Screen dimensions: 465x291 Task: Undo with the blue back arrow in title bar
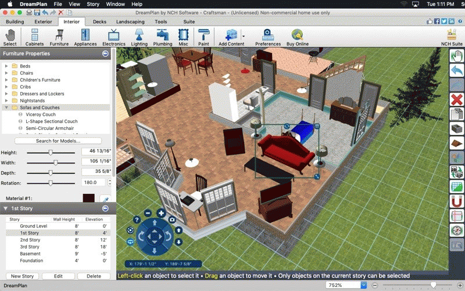pos(45,12)
